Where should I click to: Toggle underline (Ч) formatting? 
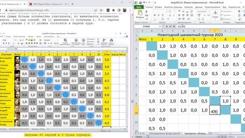(163, 15)
